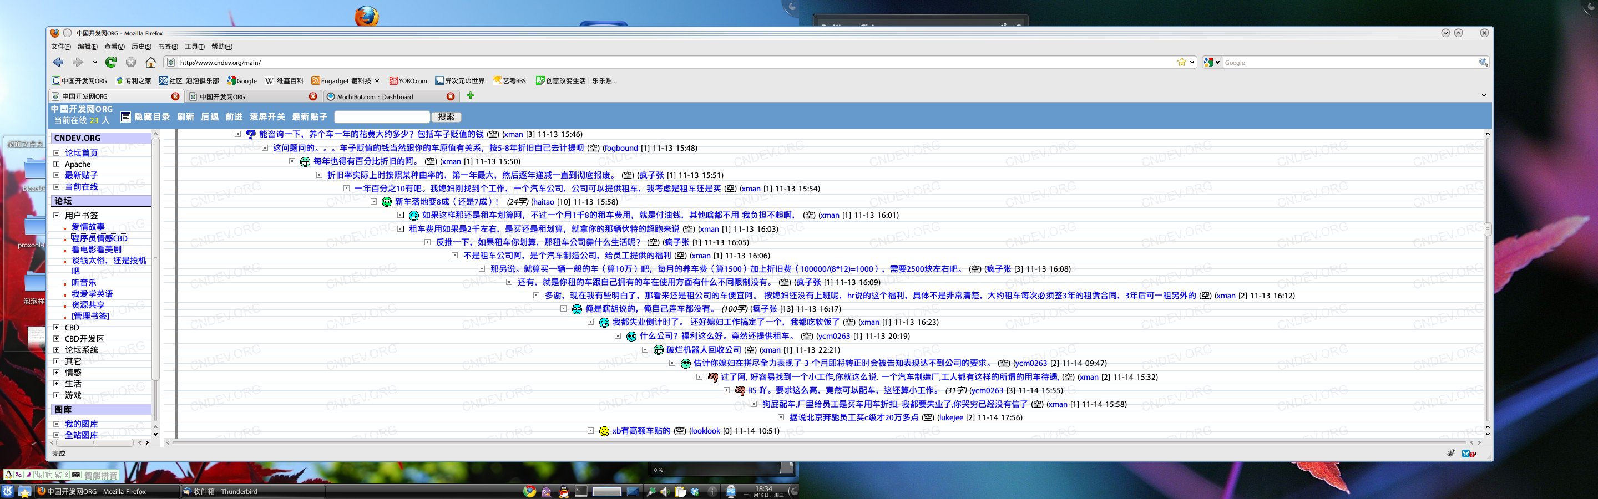Expand the 情感 forum category
1598x499 pixels.
tap(57, 372)
